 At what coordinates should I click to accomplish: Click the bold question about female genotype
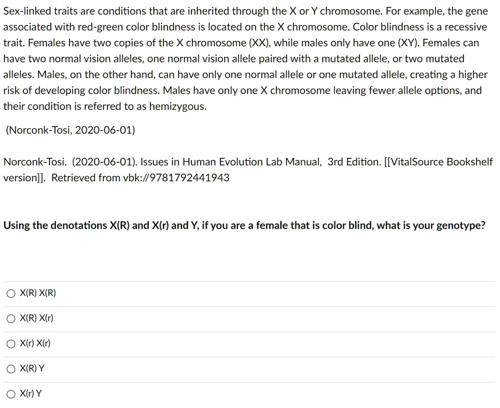[244, 225]
